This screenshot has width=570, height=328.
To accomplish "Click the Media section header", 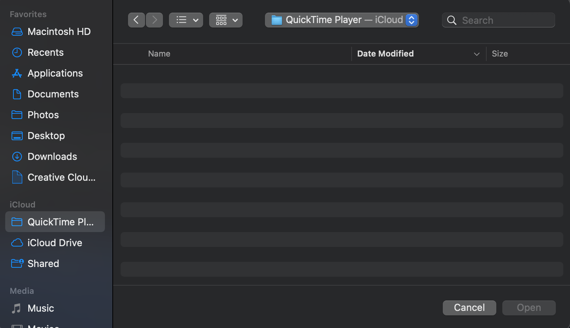I will pyautogui.click(x=22, y=291).
